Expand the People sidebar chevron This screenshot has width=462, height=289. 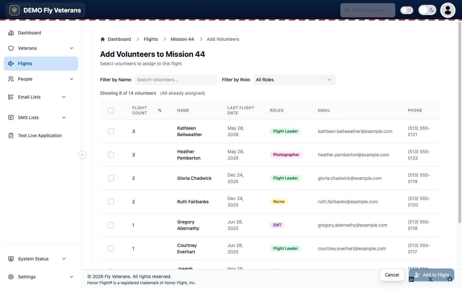[x=72, y=79]
